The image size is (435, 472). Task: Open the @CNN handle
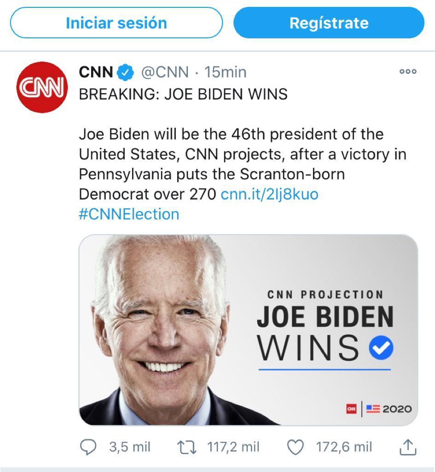pyautogui.click(x=164, y=72)
